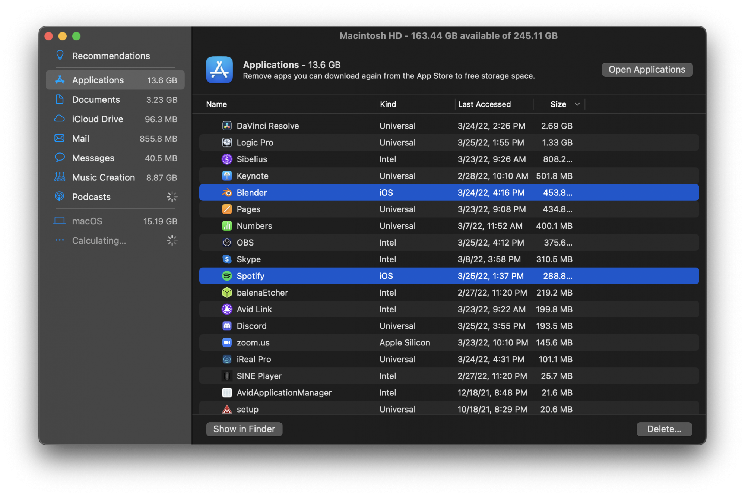Image resolution: width=745 pixels, height=496 pixels.
Task: Click the Documents sidebar icon
Action: [x=60, y=99]
